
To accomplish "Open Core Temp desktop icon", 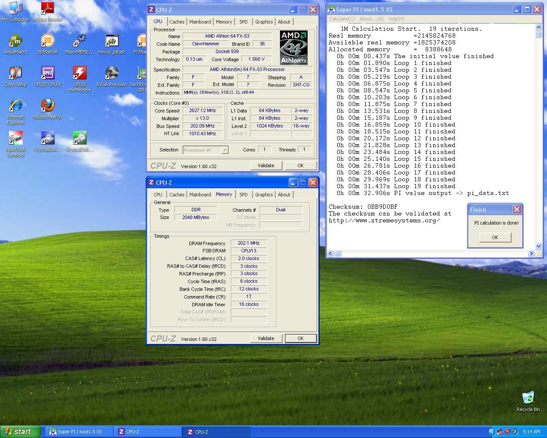I will tap(15, 77).
